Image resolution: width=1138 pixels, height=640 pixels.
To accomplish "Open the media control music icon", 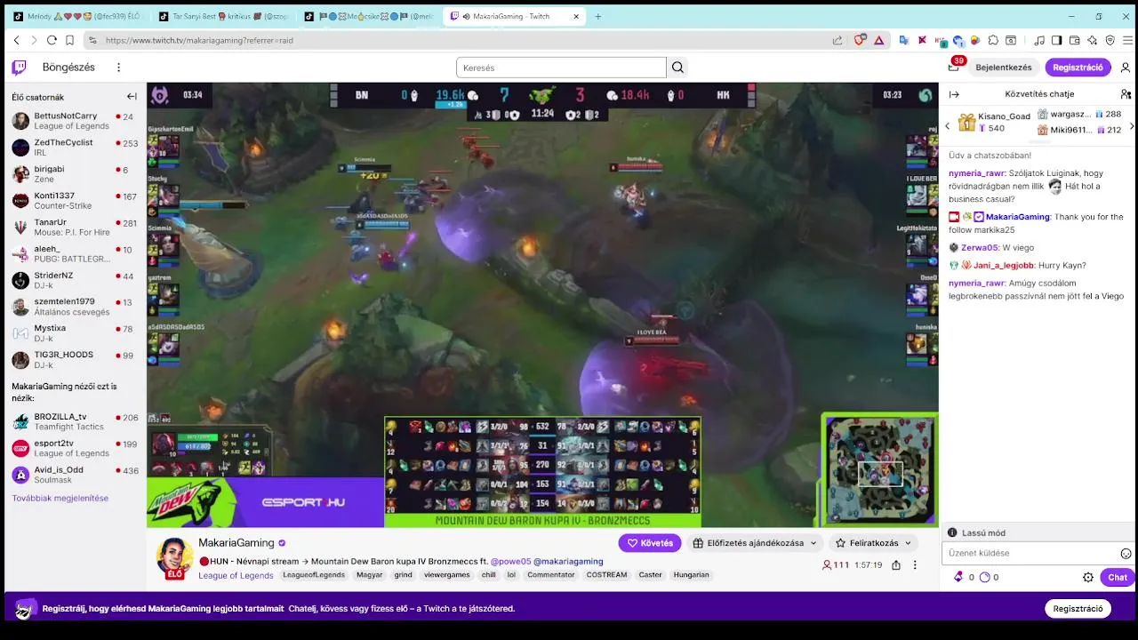I will [x=1038, y=40].
